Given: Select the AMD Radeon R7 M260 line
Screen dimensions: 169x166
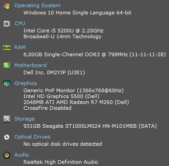Looking at the screenshot, I should (x=76, y=102).
